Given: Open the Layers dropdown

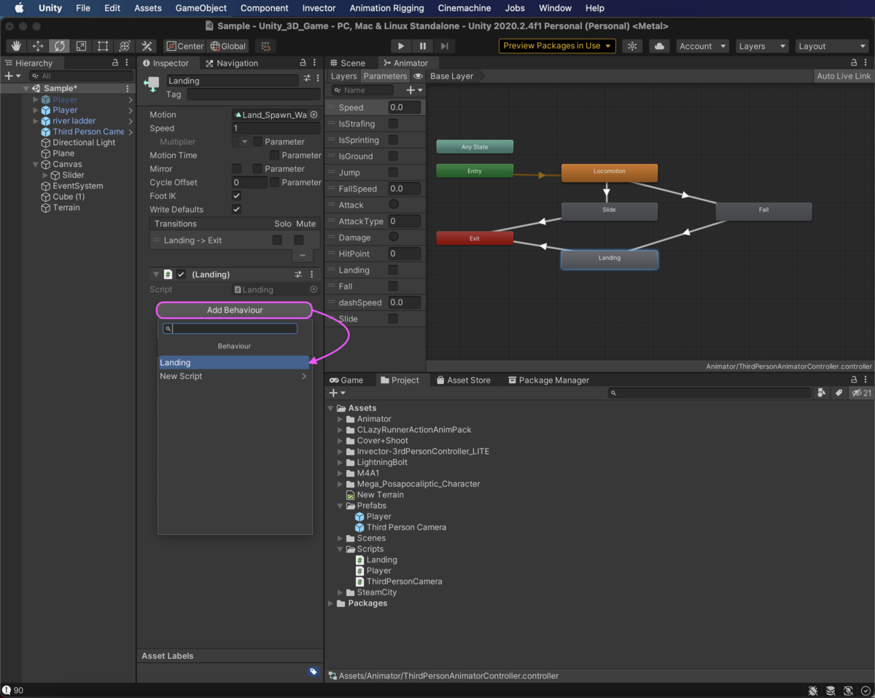Looking at the screenshot, I should click(x=762, y=46).
